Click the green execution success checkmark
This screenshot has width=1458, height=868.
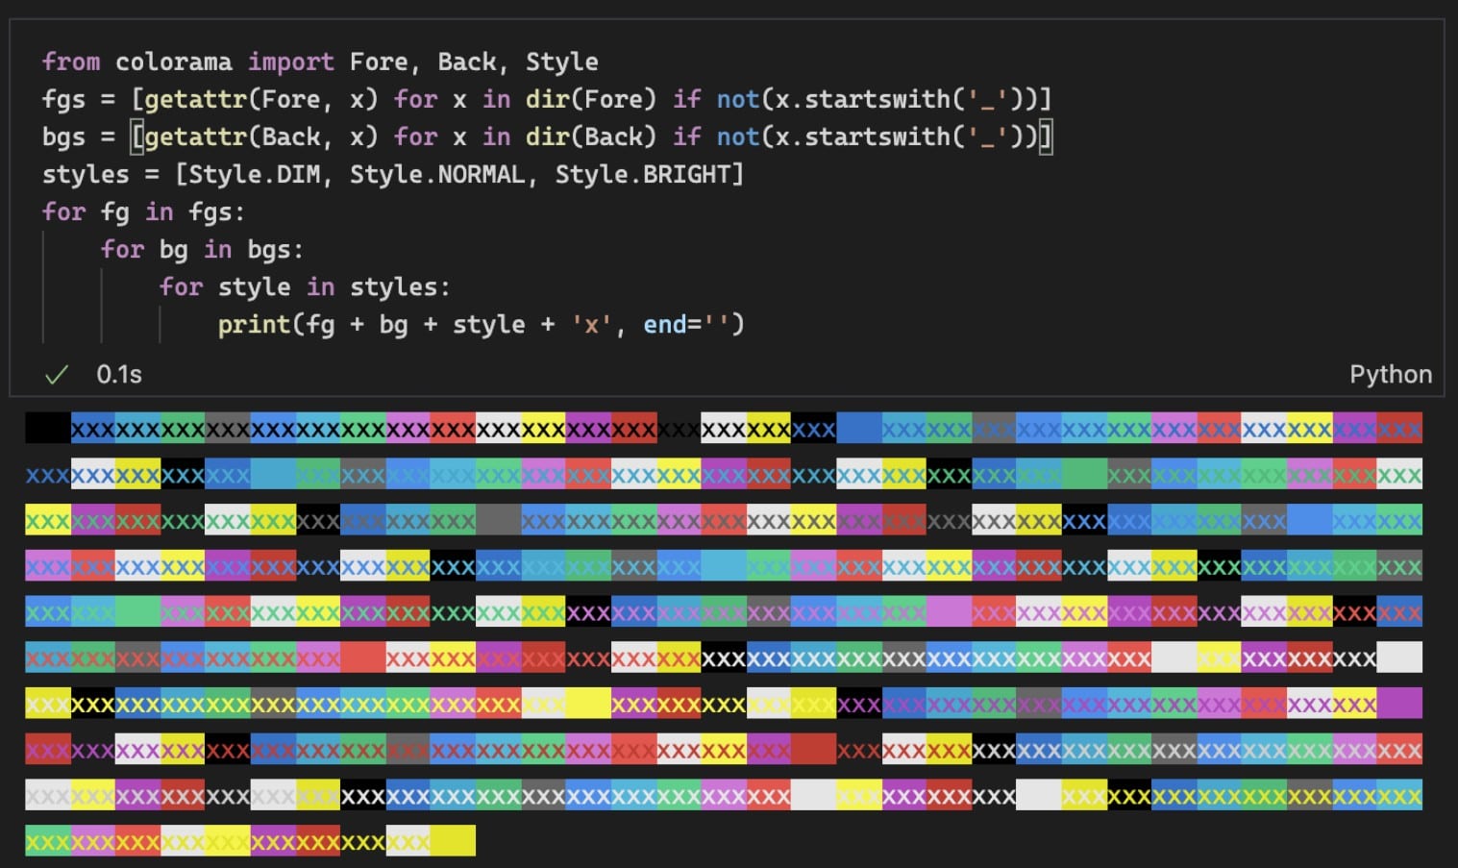coord(57,375)
